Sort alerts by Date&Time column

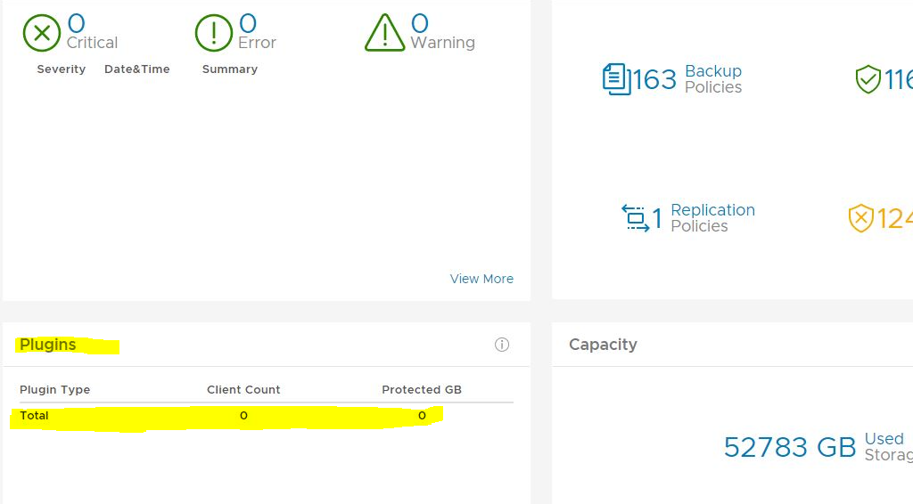[136, 69]
